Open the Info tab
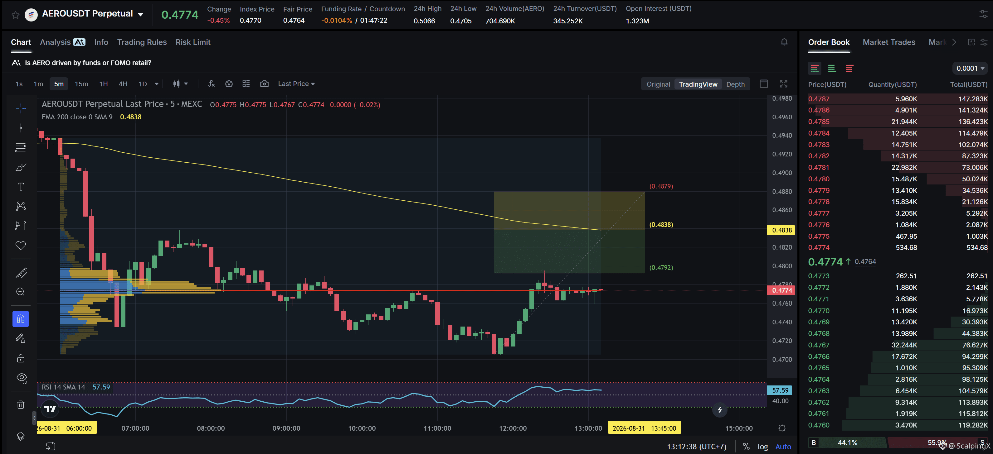Screen dimensions: 993x454 101,42
